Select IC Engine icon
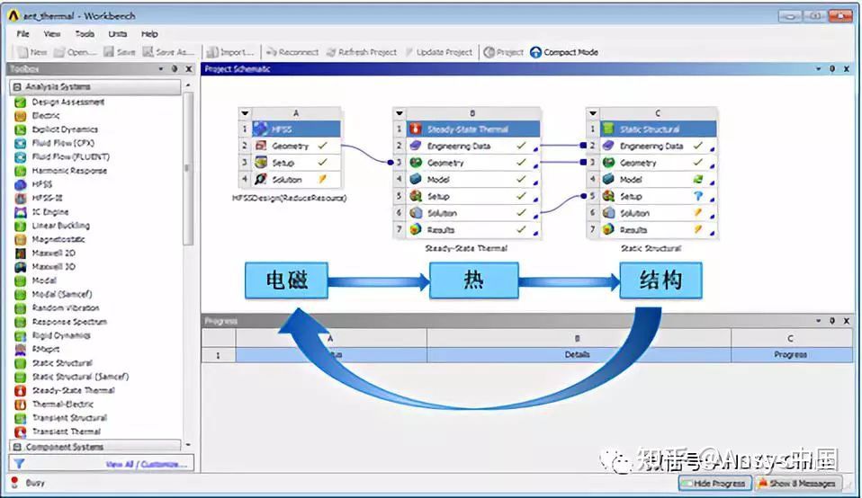Screen dimensions: 862x498 [x=21, y=212]
